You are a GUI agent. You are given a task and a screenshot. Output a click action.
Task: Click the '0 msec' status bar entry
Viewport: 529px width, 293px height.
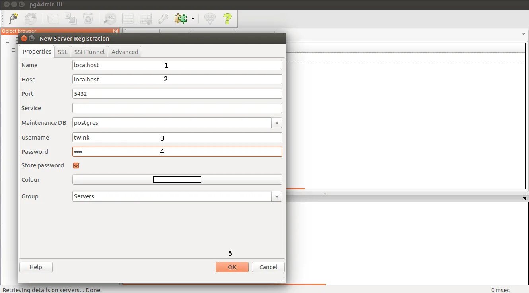point(500,290)
